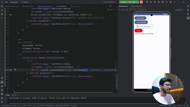Image resolution: width=190 pixels, height=107 pixels.
Task: Open the Notifications bell icon
Action: [188, 6]
